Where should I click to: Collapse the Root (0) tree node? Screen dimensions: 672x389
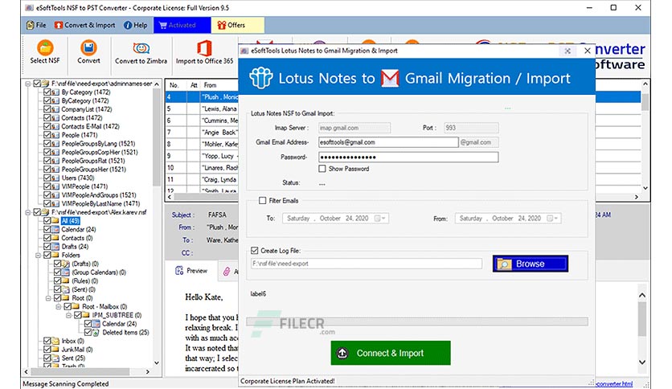48,297
